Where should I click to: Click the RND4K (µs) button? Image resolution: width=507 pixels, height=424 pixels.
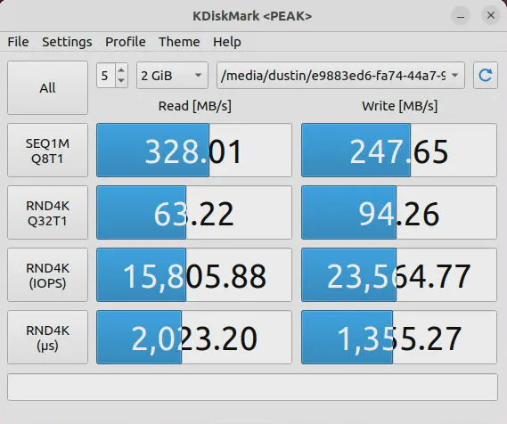point(47,338)
